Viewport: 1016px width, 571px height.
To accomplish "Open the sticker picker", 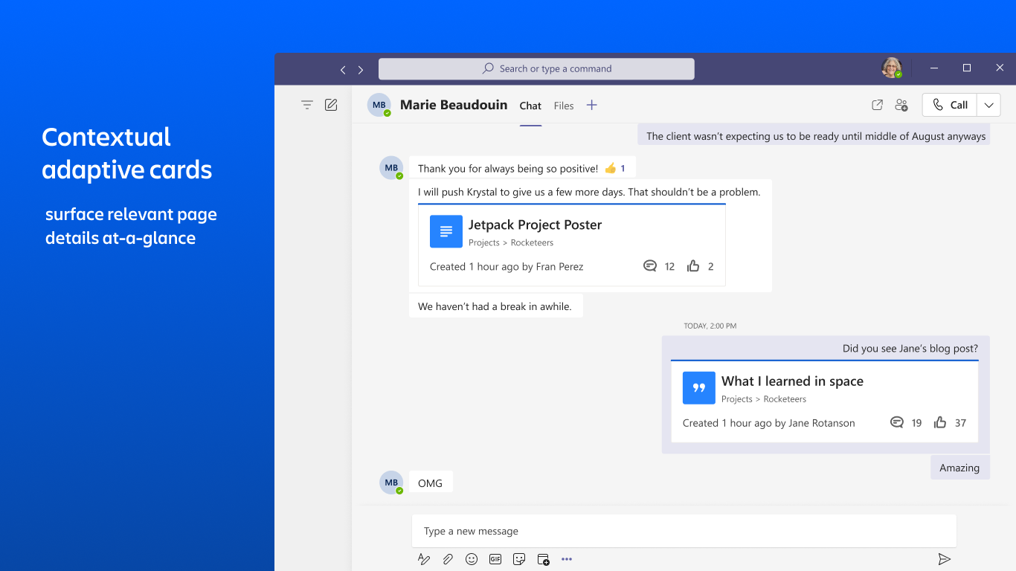I will [519, 559].
